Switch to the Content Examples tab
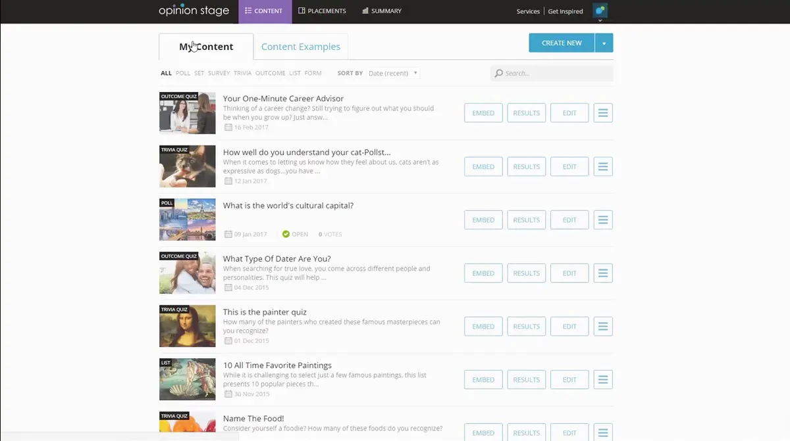790x441 pixels. 301,47
